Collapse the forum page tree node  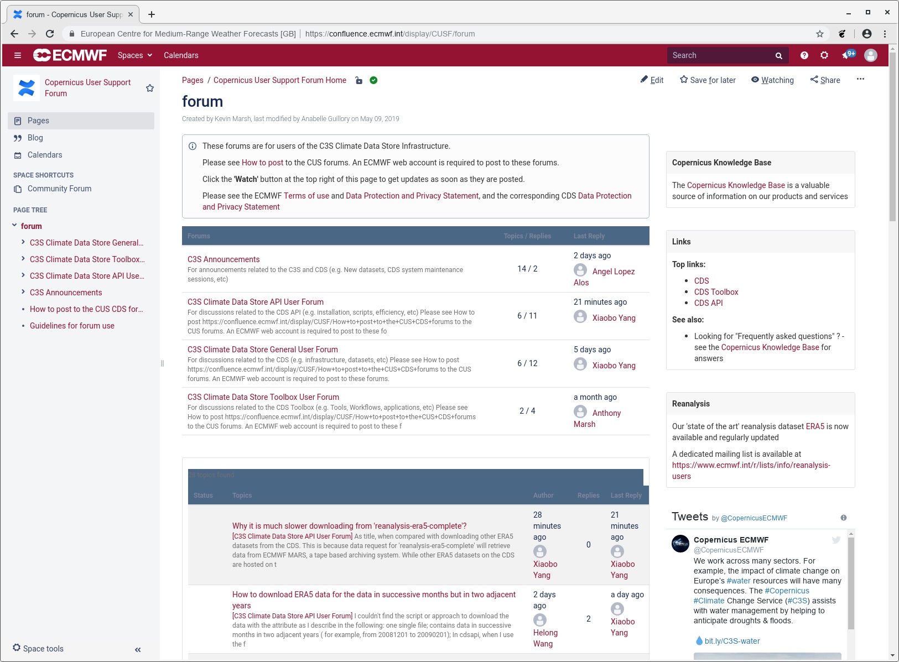tap(14, 226)
